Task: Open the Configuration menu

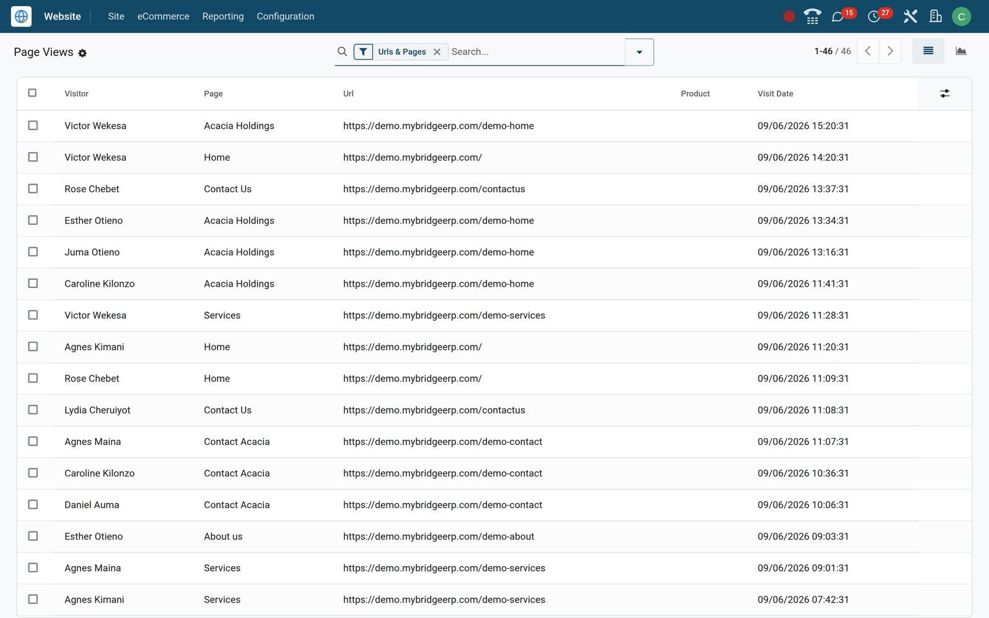Action: (x=286, y=17)
